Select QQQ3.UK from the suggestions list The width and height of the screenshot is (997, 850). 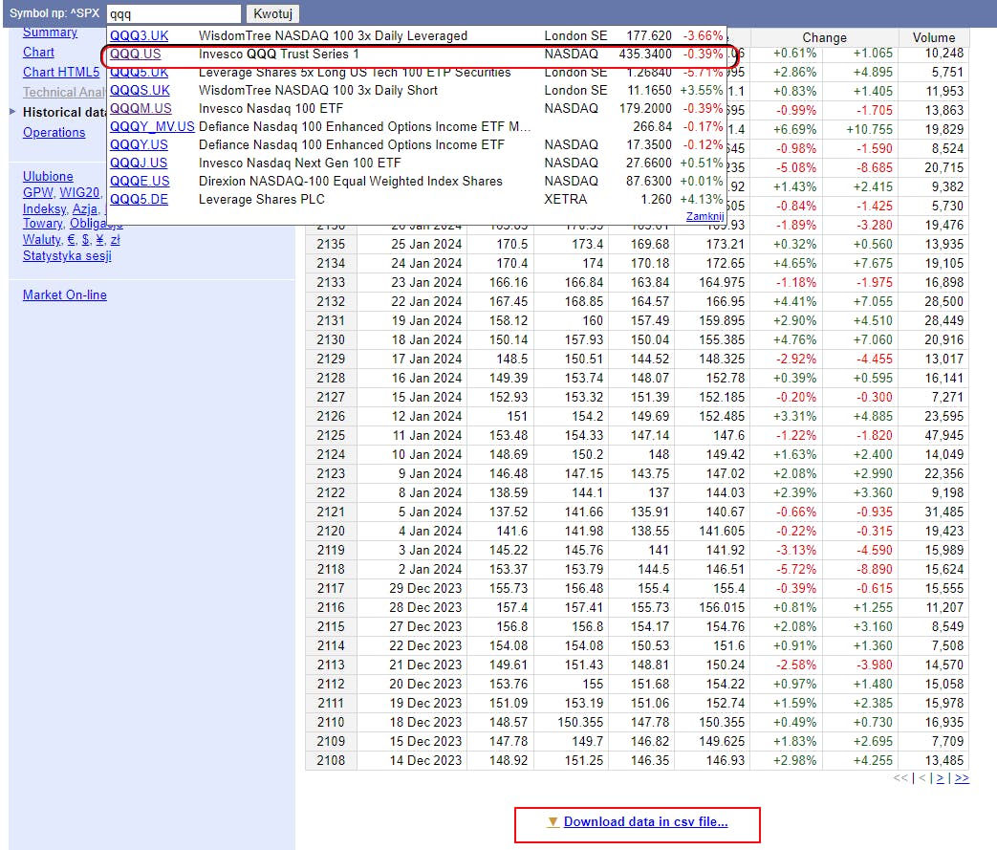(140, 36)
